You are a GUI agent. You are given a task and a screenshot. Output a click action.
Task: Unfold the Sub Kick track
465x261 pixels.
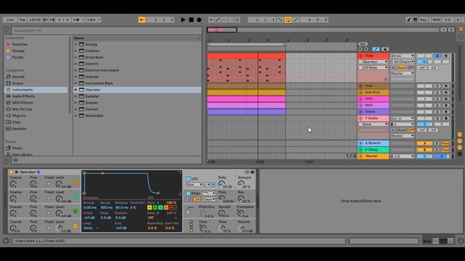point(360,92)
